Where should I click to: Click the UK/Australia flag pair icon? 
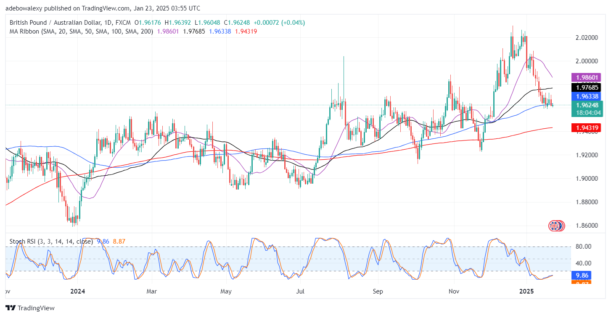(556, 226)
